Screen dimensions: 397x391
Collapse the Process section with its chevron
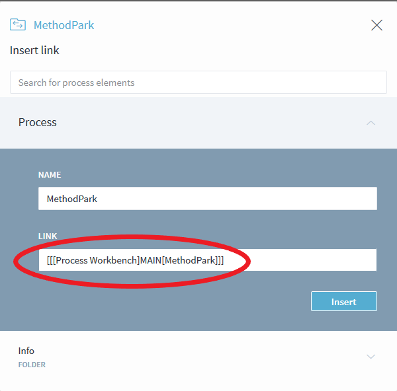click(x=371, y=123)
